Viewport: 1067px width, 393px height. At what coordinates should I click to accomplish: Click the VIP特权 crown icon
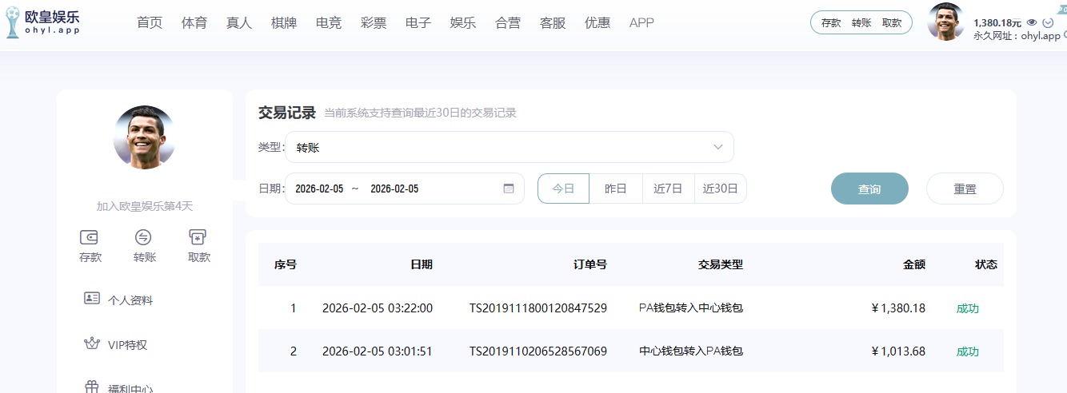(x=92, y=343)
